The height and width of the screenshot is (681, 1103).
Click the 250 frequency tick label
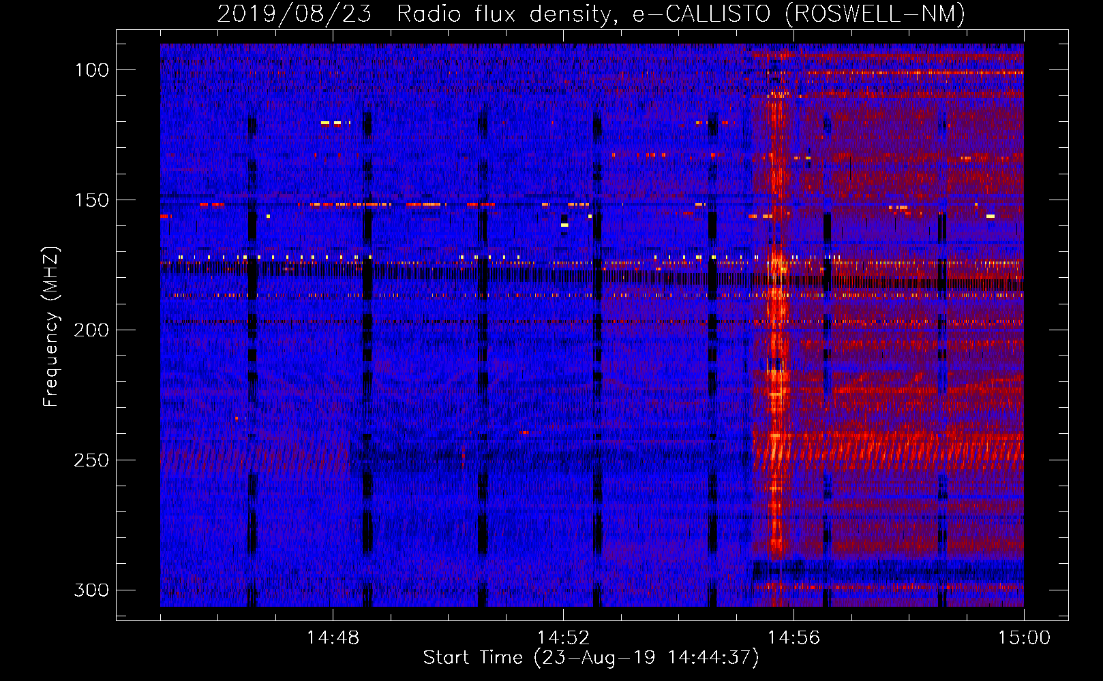tap(92, 460)
